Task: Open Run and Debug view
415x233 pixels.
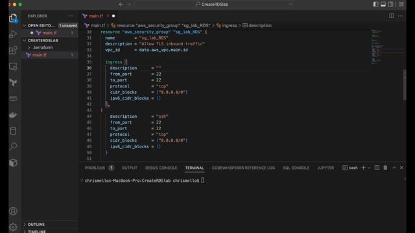Action: tap(13, 34)
